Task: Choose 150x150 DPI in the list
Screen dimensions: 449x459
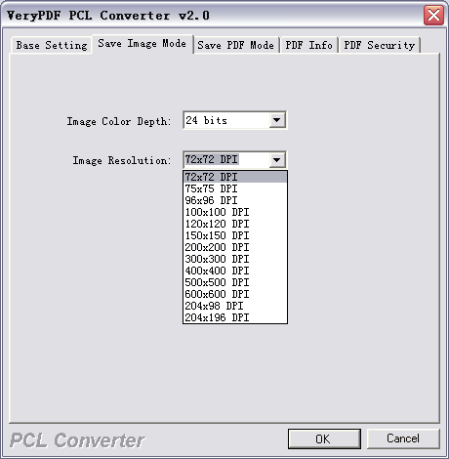Action: (235, 235)
